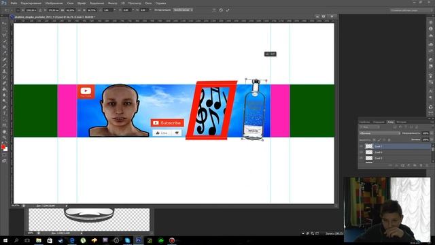Select the Eyedropper tool
Screen dimensions: 435x245
click(x=4, y=53)
